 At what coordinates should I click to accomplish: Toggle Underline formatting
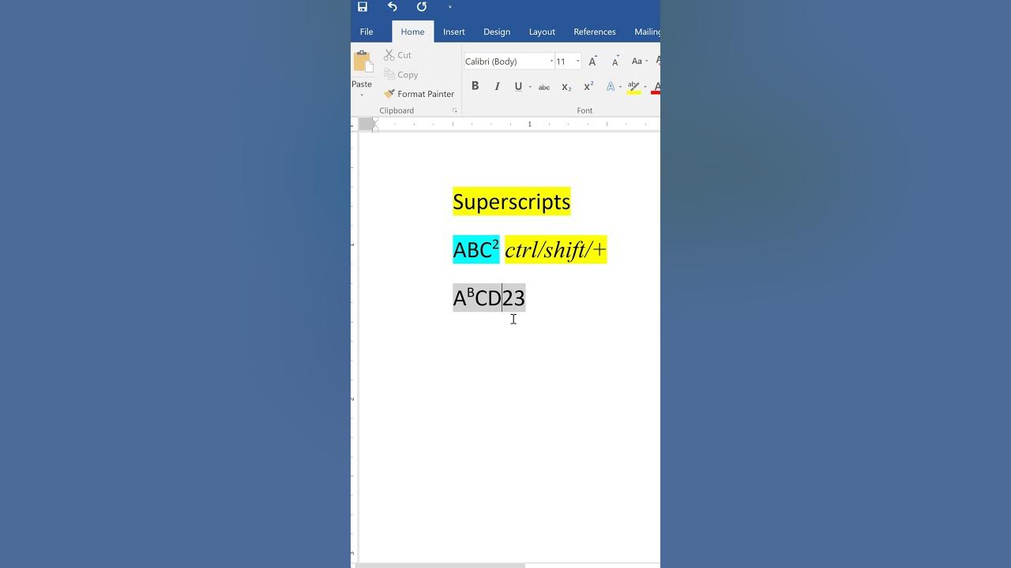coord(518,87)
